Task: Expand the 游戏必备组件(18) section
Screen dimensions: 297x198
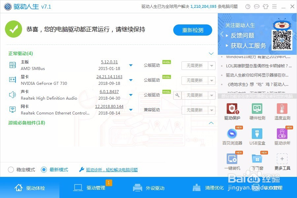Action: [x=211, y=123]
